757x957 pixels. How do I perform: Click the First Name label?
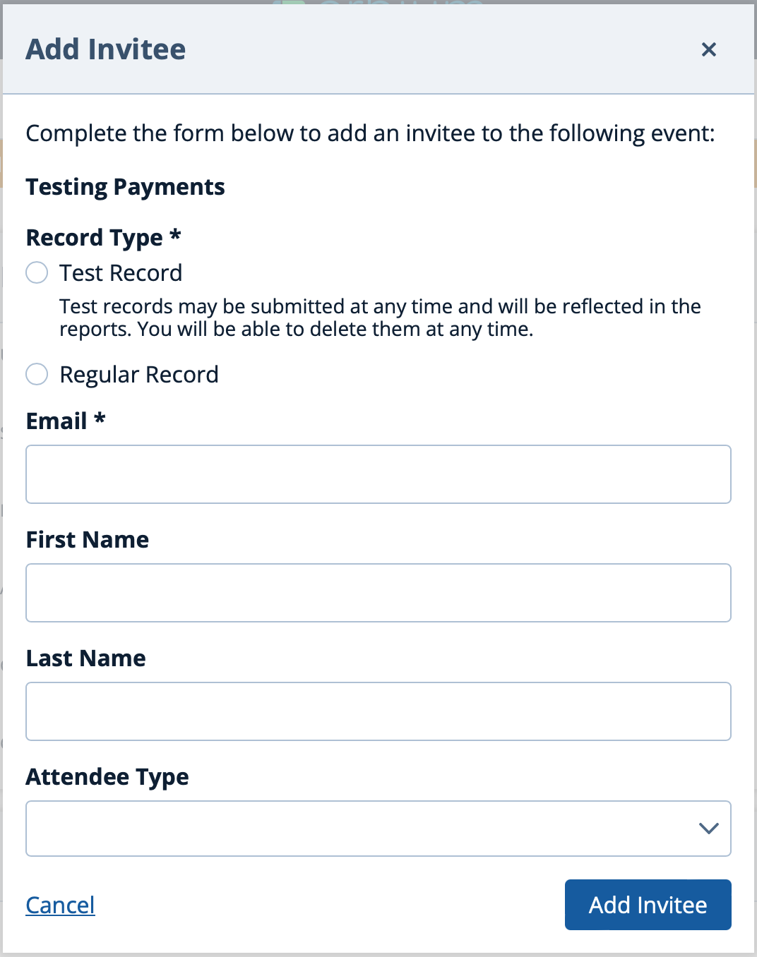coord(88,540)
